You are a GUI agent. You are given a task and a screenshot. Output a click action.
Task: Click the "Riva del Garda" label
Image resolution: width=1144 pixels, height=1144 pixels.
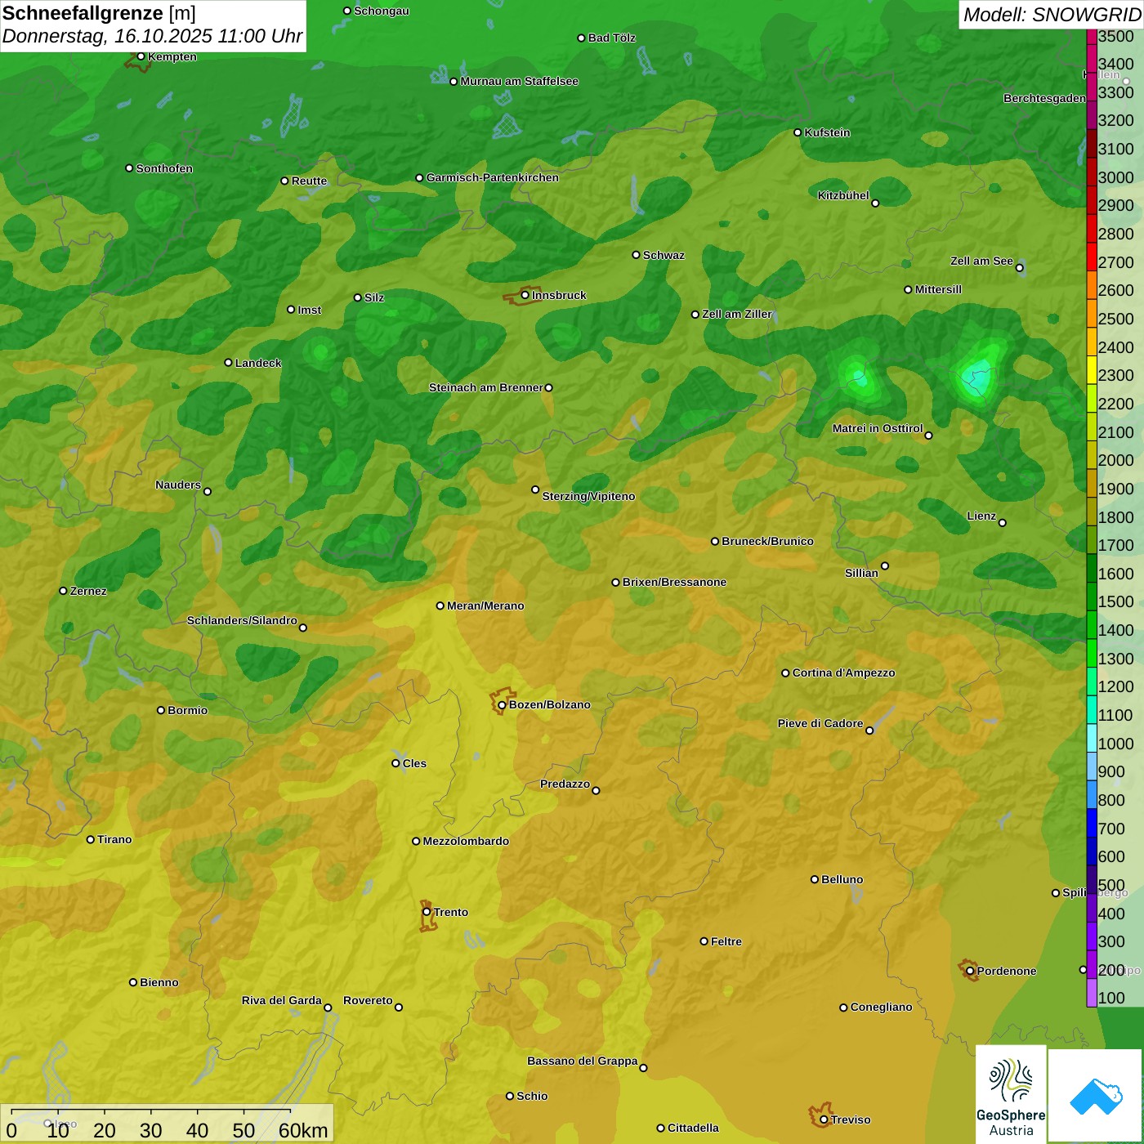[282, 1000]
